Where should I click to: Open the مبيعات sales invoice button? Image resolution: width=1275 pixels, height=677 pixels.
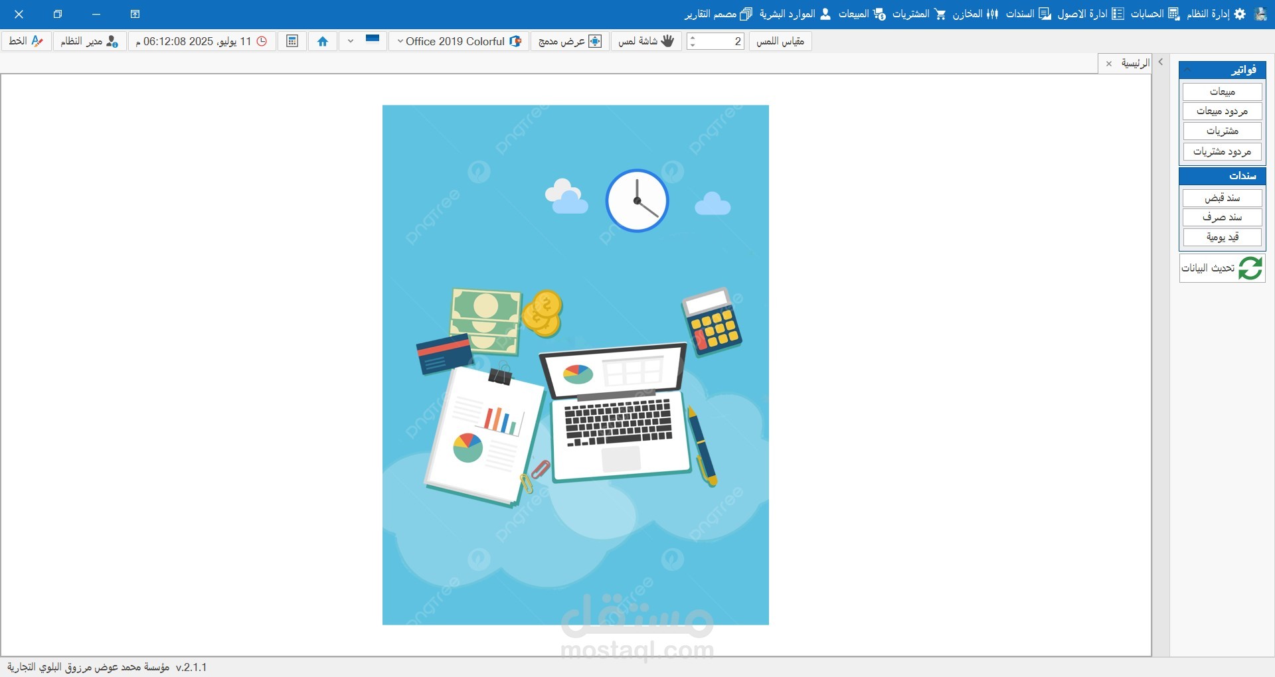[x=1222, y=92]
